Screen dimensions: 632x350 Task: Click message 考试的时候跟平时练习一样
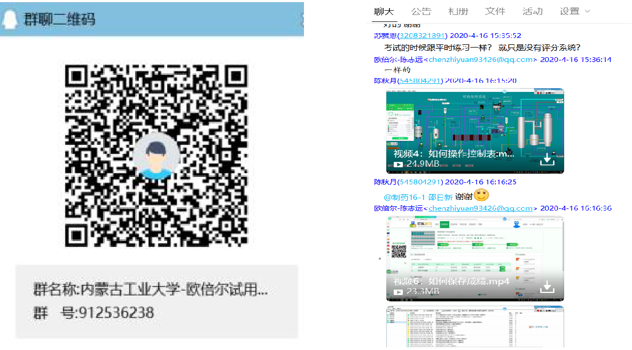(482, 48)
